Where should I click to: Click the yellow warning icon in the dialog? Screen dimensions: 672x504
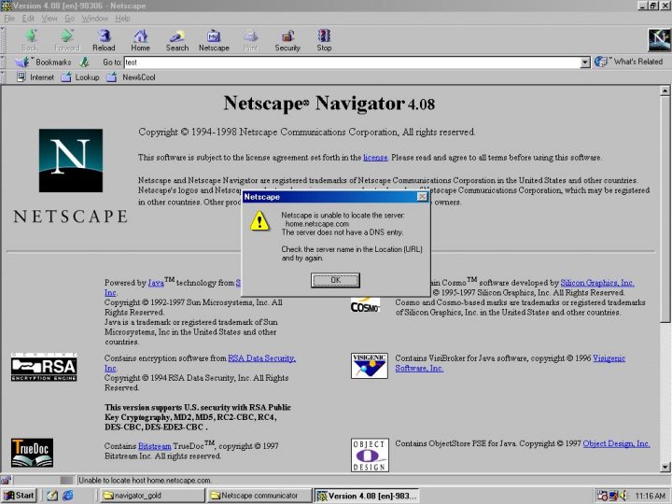pyautogui.click(x=259, y=221)
